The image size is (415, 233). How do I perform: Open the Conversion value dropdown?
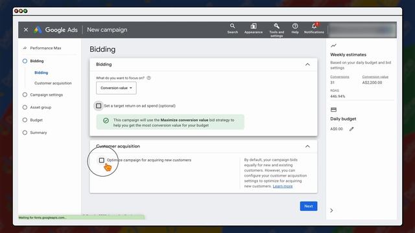tap(116, 88)
